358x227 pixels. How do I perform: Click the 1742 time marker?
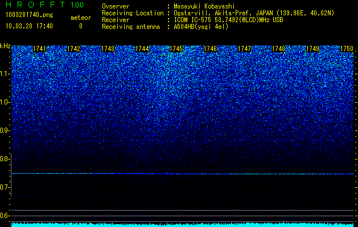tap(74, 49)
